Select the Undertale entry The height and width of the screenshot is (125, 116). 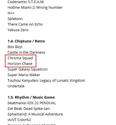[16, 86]
